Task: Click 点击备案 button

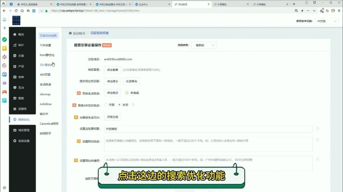Action: (x=113, y=70)
